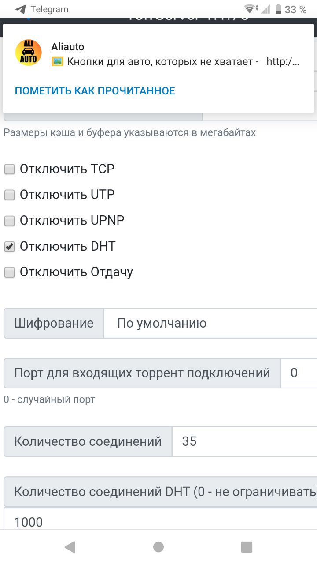Open the Aliauto notification message text

pos(176,62)
